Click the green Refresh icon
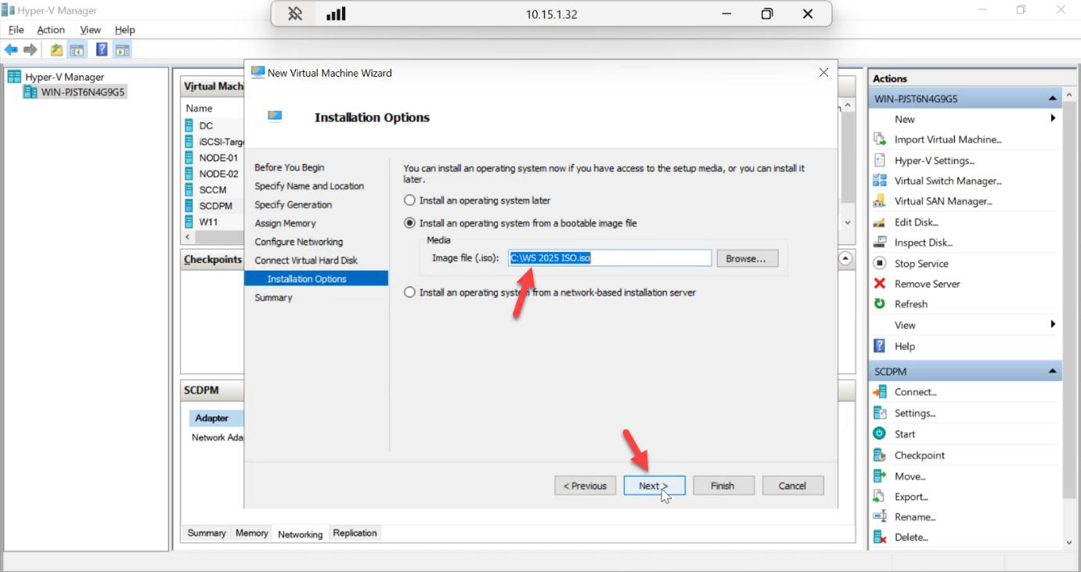The width and height of the screenshot is (1081, 572). (880, 304)
